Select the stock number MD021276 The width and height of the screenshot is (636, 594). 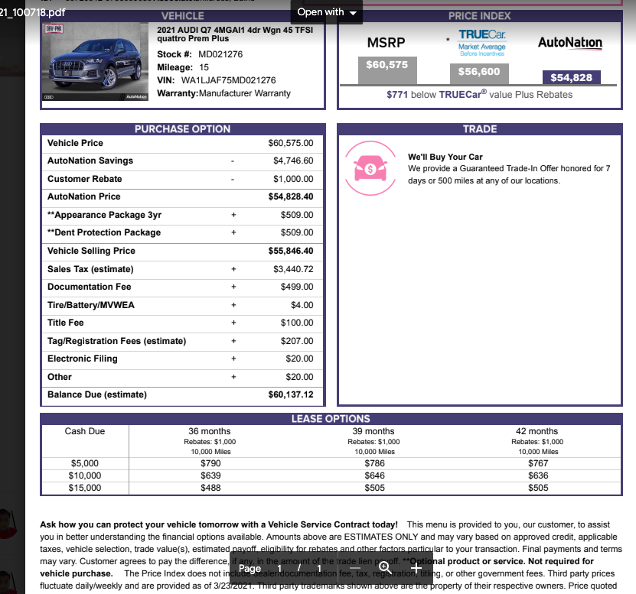click(x=220, y=54)
